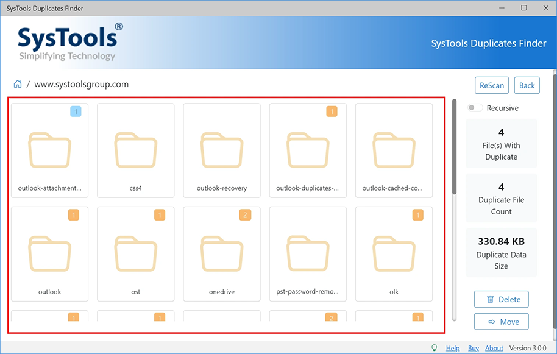Viewport: 557px width, 354px height.
Task: Open the outlook-recovery folder icon
Action: 222,150
